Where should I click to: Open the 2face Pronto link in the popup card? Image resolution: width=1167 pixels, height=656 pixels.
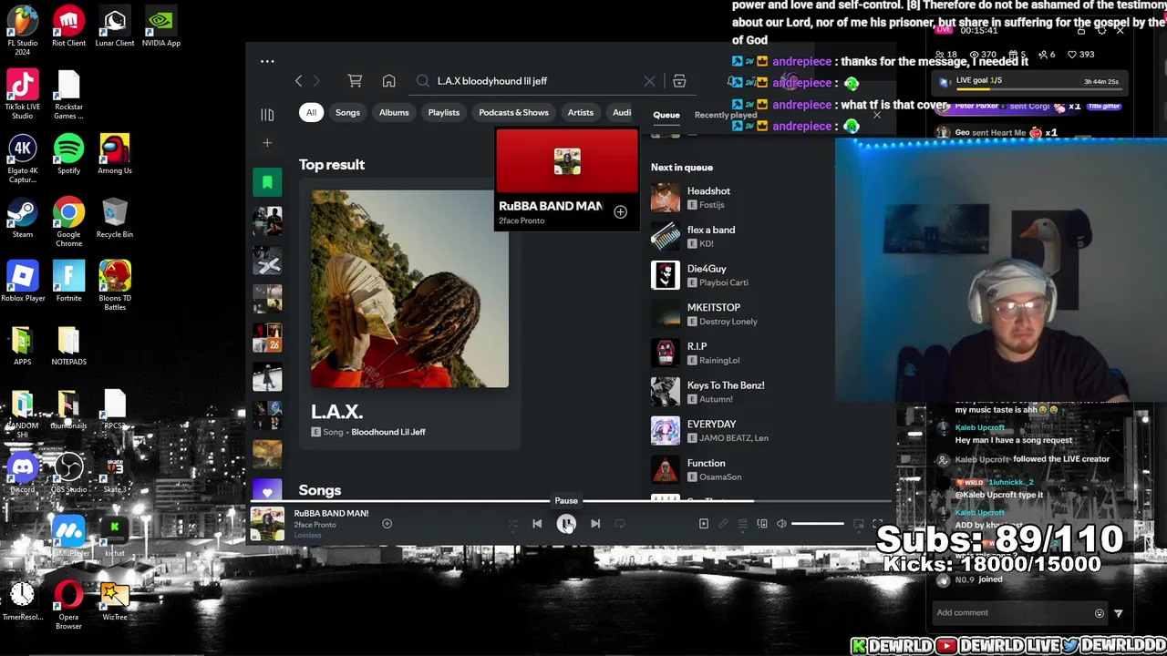[522, 220]
